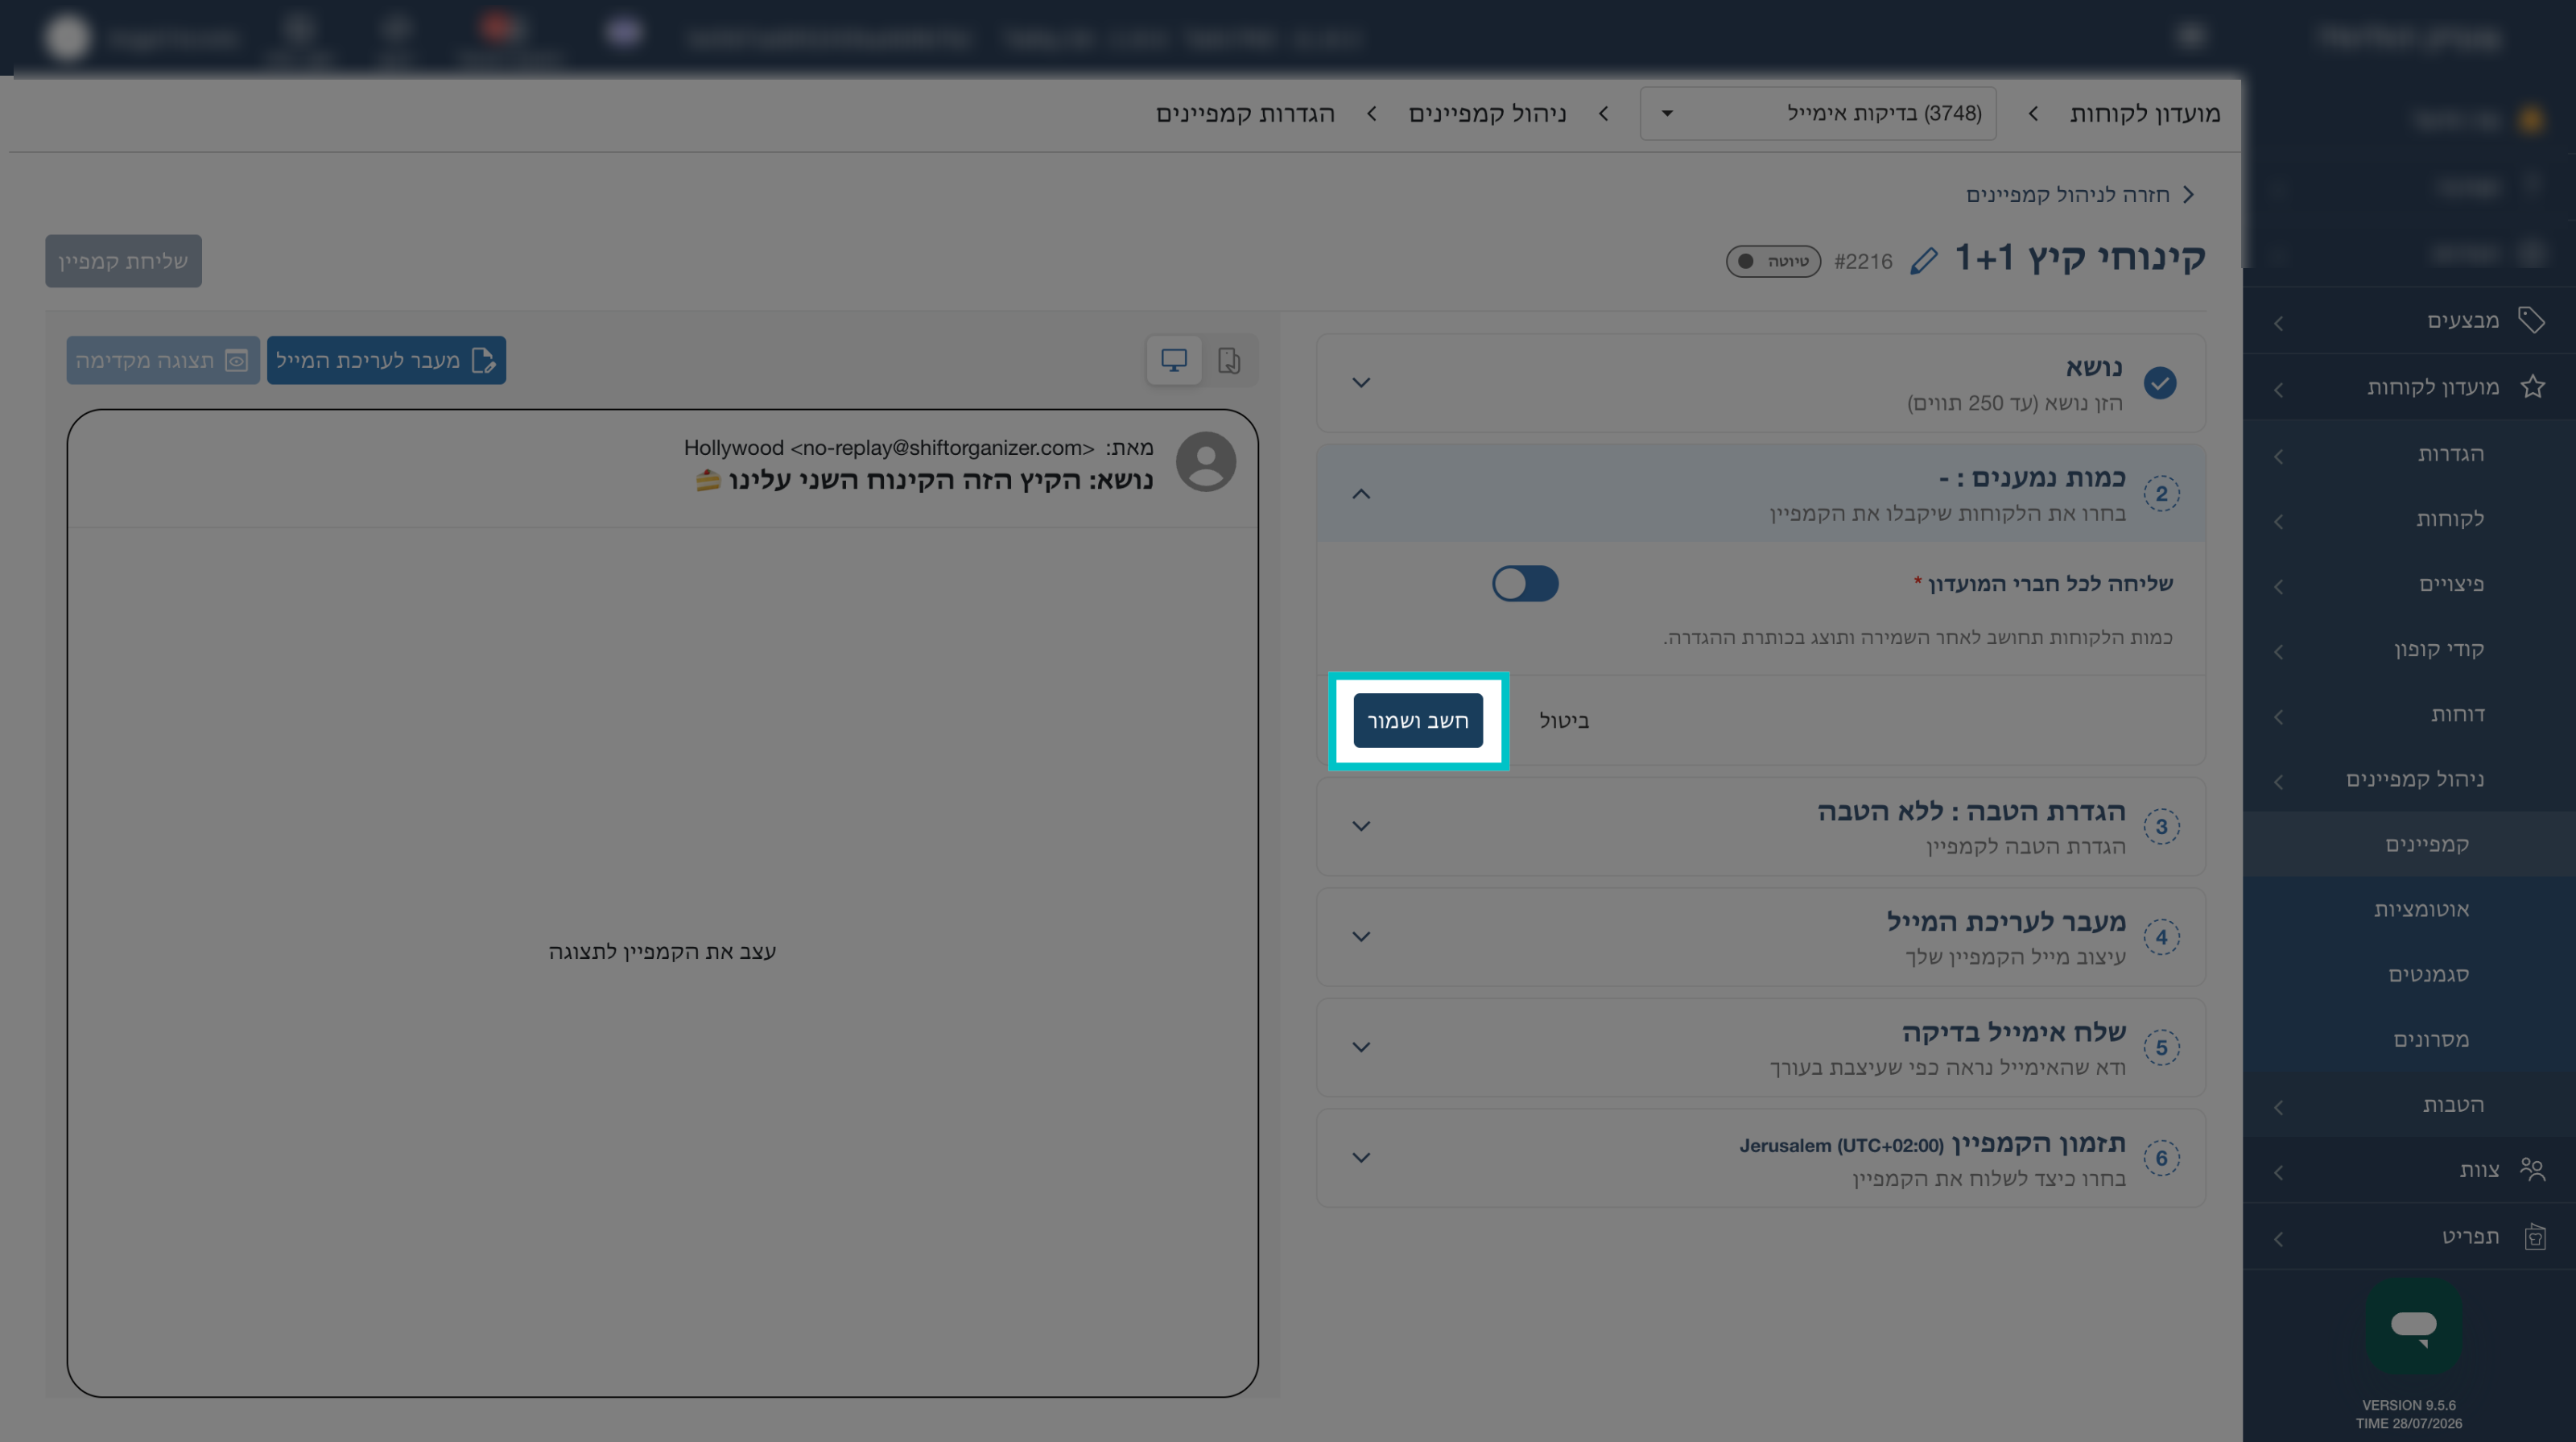This screenshot has width=2576, height=1442.
Task: Toggle שליחה לכל חברי המועדון switch
Action: point(1525,583)
